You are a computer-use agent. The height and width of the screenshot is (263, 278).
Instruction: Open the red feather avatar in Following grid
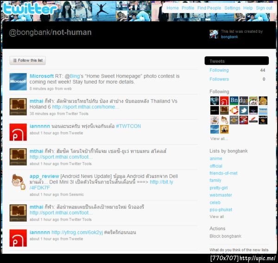point(253,120)
